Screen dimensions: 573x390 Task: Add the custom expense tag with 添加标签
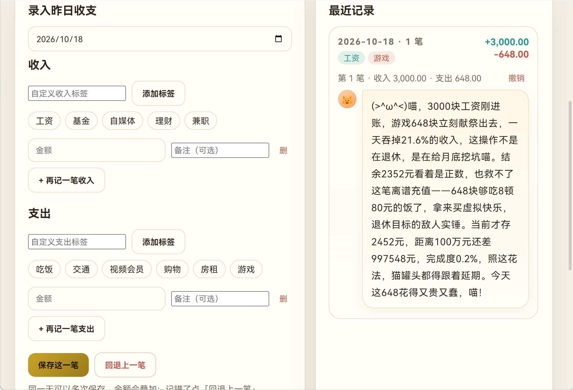[x=158, y=242]
